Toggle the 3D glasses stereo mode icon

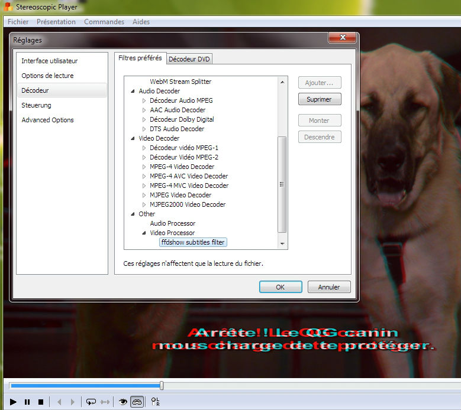point(137,402)
